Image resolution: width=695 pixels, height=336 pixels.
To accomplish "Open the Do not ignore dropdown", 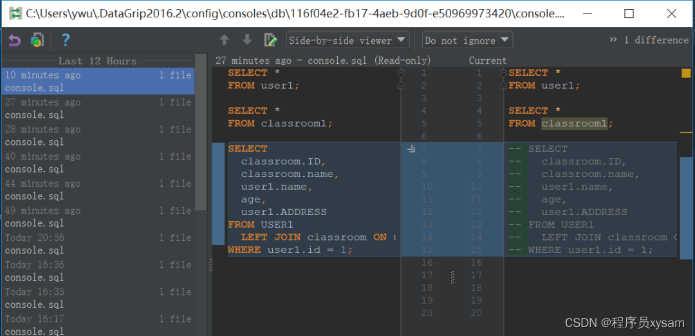I will pos(467,41).
